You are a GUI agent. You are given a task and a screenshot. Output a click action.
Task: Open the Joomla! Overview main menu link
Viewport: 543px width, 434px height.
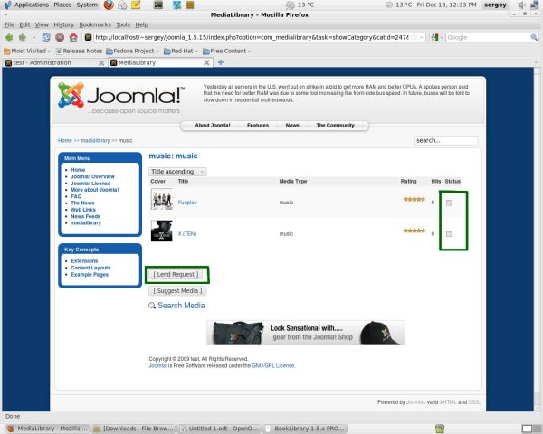pyautogui.click(x=92, y=176)
